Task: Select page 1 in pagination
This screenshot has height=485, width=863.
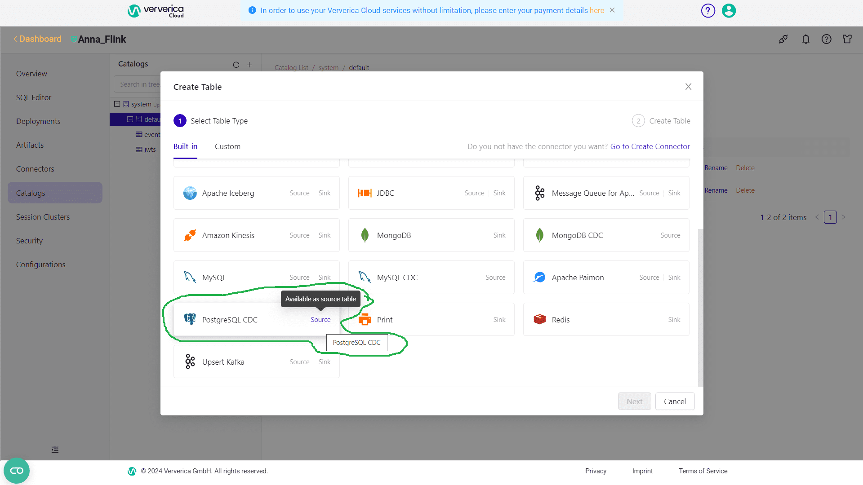Action: 830,217
